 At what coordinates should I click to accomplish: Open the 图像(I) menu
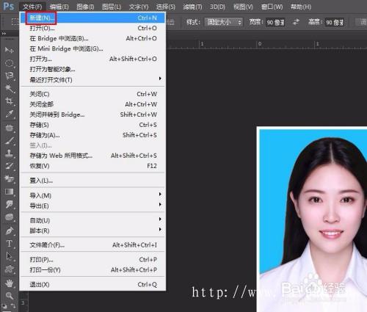[85, 7]
